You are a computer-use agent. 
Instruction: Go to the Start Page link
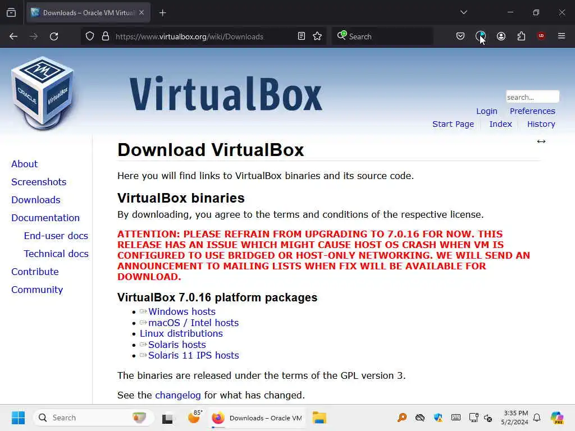click(453, 124)
